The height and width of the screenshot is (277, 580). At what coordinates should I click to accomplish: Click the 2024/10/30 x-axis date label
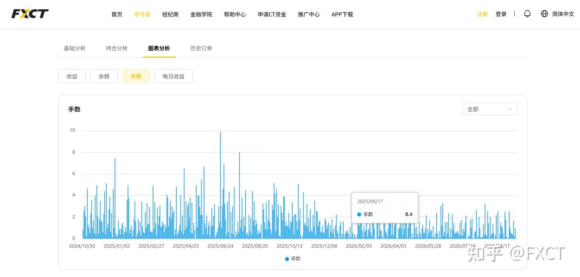(82, 246)
